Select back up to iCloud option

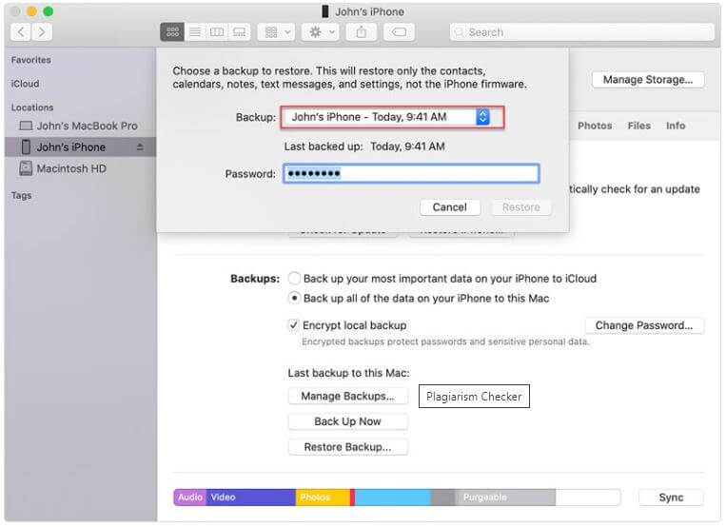[x=294, y=279]
